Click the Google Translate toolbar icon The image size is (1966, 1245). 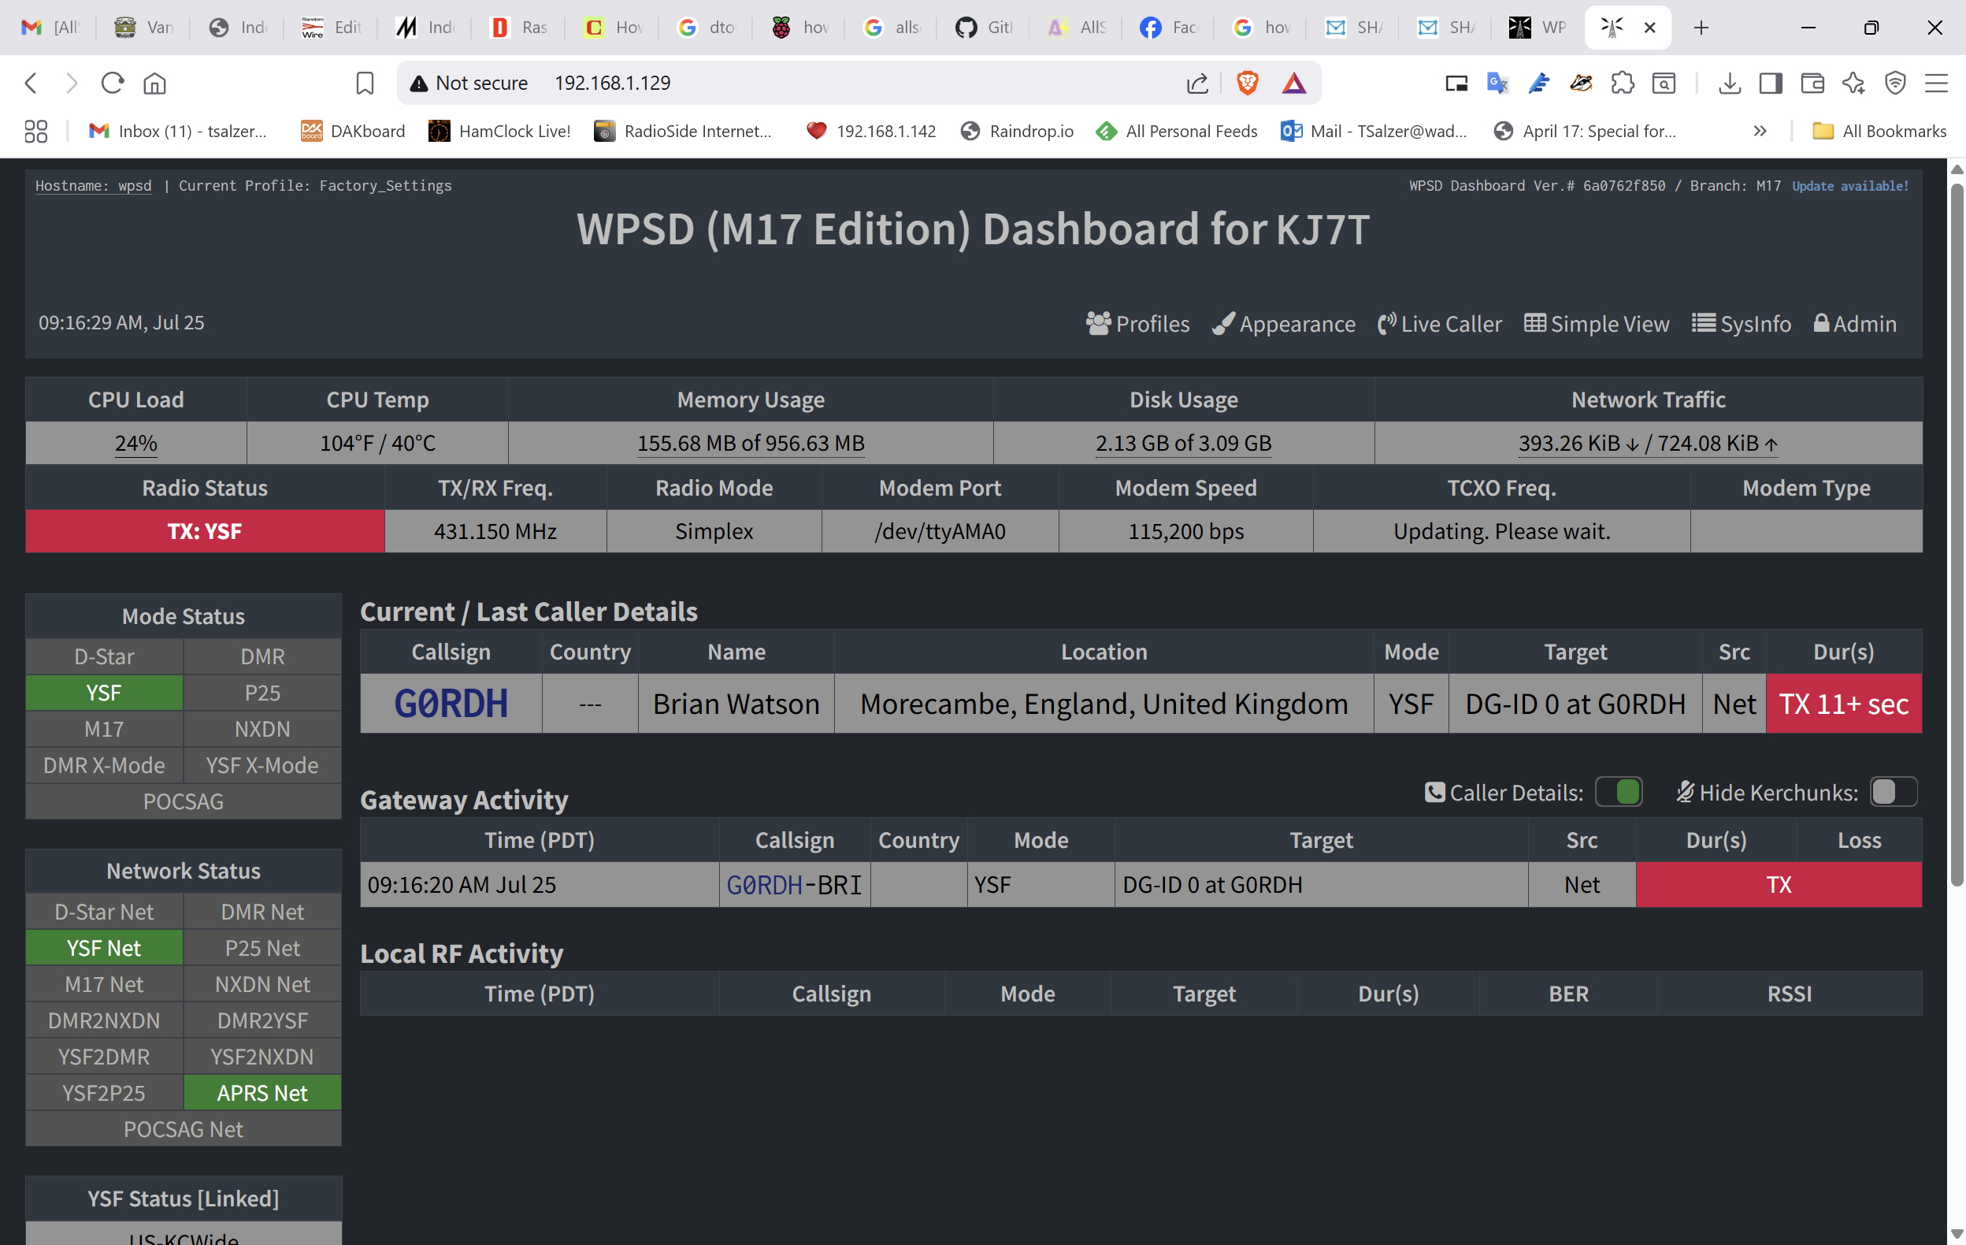(1497, 83)
